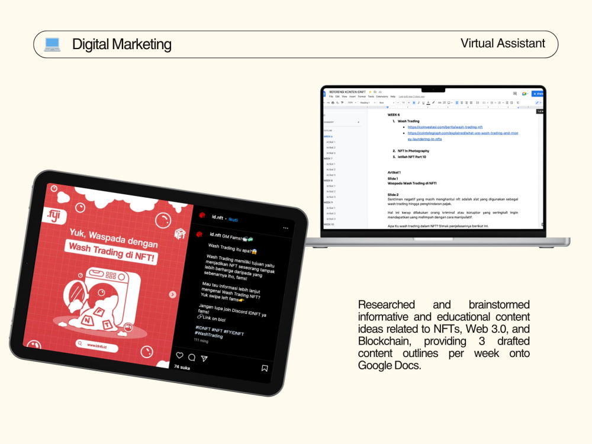Viewport: 592px width, 444px height.
Task: Save the post with the bookmark icon
Action: (265, 368)
